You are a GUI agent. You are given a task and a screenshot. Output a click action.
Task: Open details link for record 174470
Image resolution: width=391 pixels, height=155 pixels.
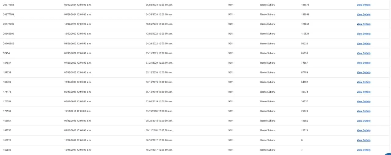point(364,92)
